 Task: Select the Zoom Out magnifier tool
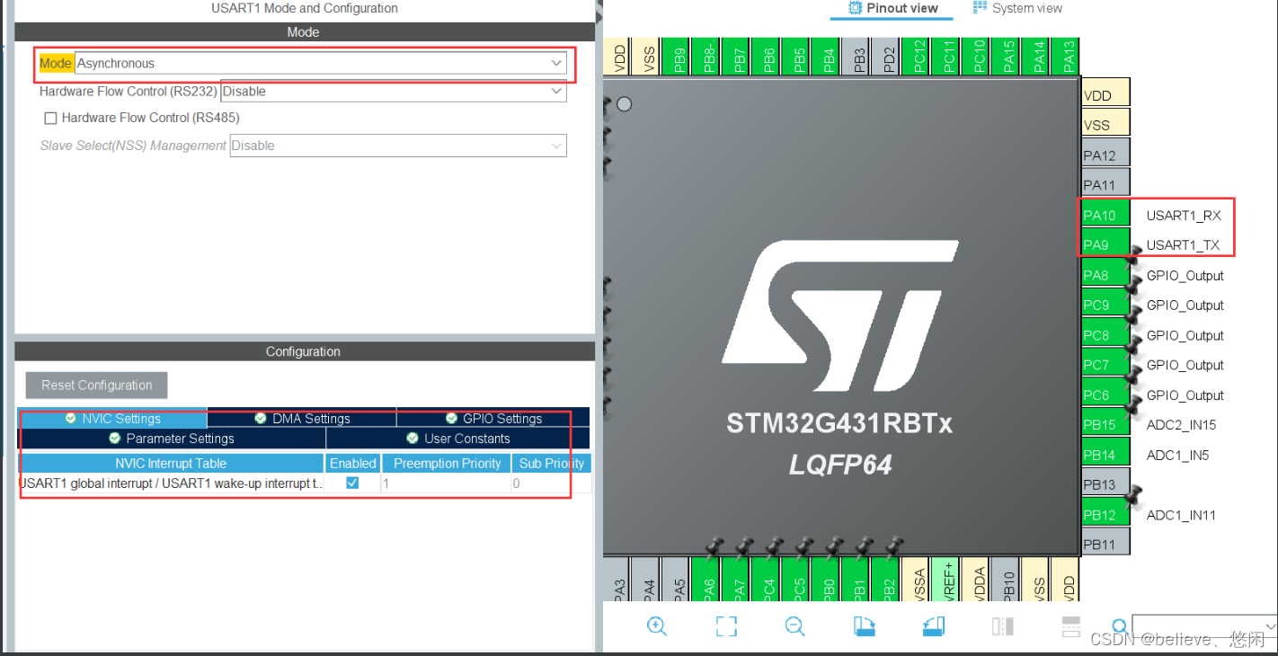coord(795,626)
